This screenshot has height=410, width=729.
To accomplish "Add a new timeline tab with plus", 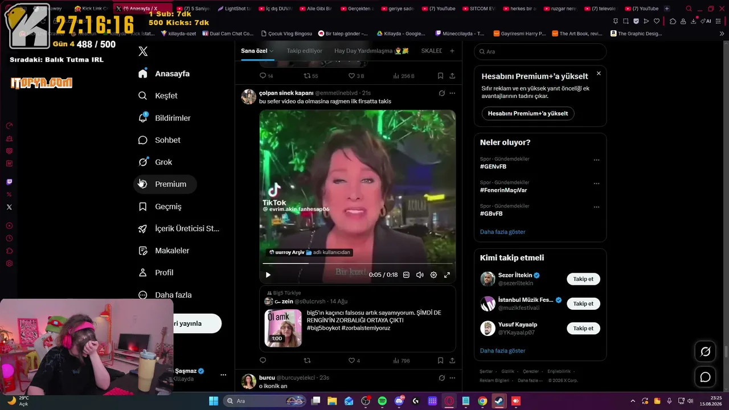I will (x=452, y=51).
